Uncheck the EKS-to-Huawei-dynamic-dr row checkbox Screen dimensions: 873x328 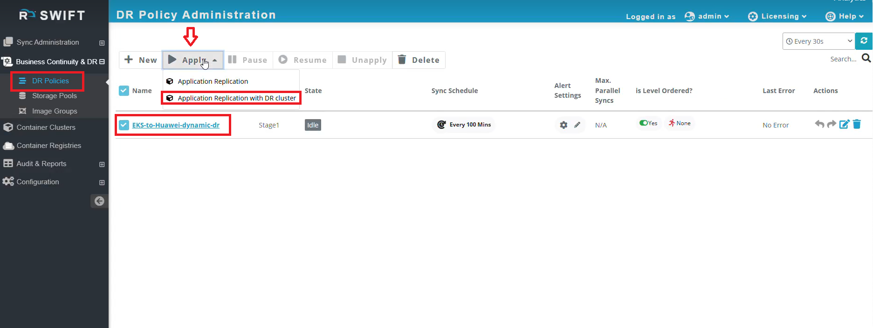click(x=124, y=125)
